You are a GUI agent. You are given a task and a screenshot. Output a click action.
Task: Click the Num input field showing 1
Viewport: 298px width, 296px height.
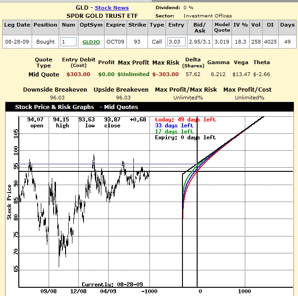68,42
